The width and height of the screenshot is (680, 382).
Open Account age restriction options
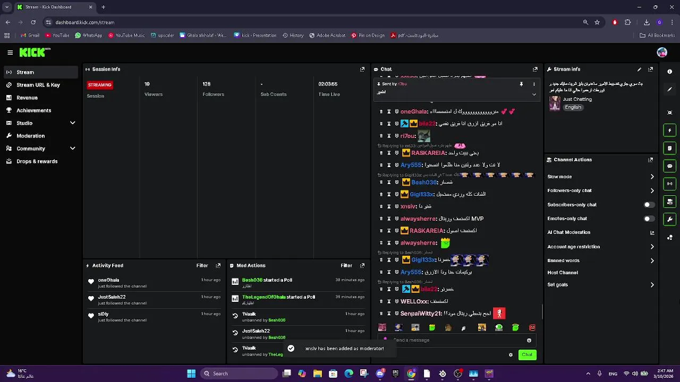tap(601, 247)
